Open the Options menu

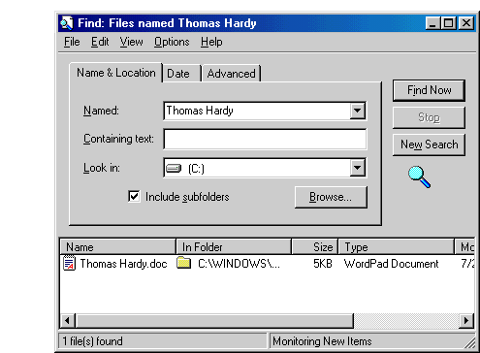pyautogui.click(x=172, y=42)
